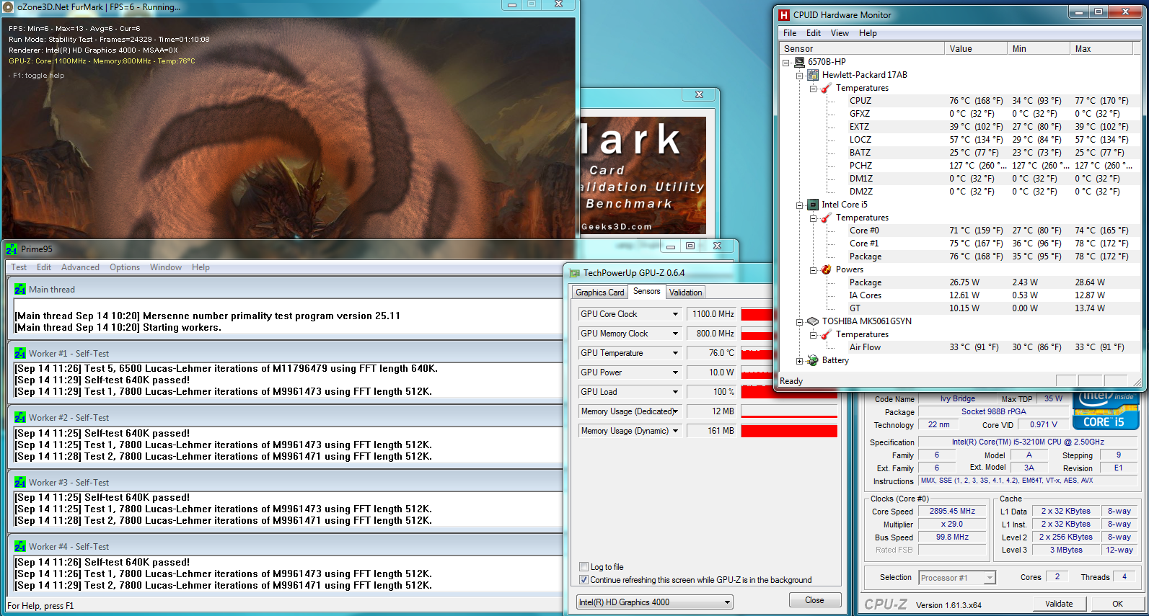The width and height of the screenshot is (1149, 616).
Task: Minimize the CPUID Hardware Monitor window
Action: (1080, 12)
